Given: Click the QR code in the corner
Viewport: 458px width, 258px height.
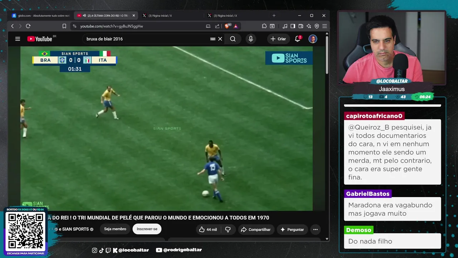Looking at the screenshot, I should [25, 231].
